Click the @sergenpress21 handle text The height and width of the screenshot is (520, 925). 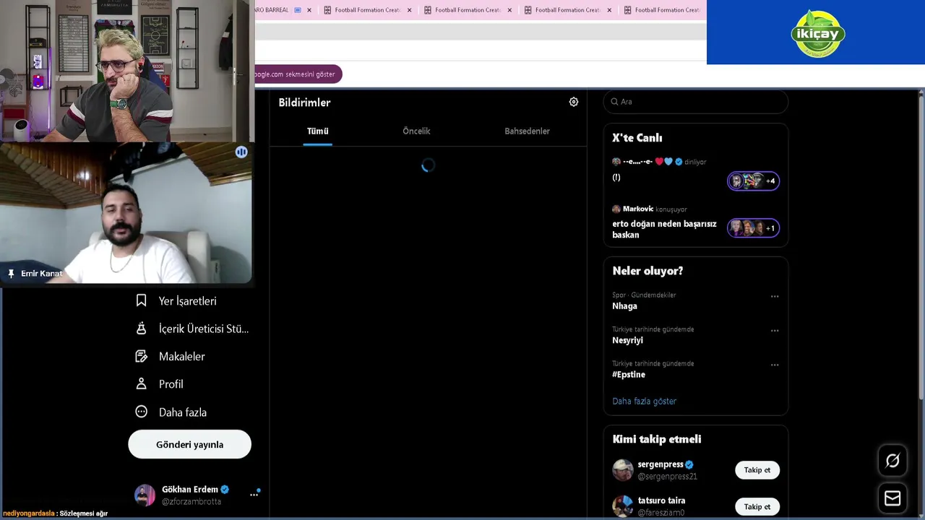click(667, 477)
